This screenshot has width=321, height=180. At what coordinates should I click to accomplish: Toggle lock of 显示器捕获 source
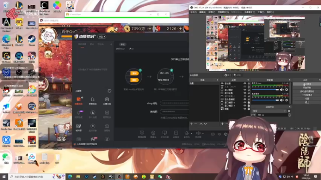(249, 99)
